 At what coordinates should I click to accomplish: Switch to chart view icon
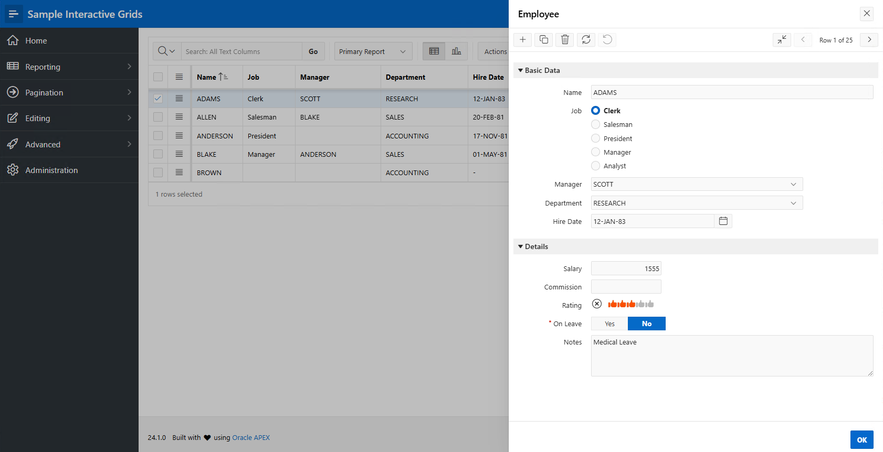click(x=456, y=51)
